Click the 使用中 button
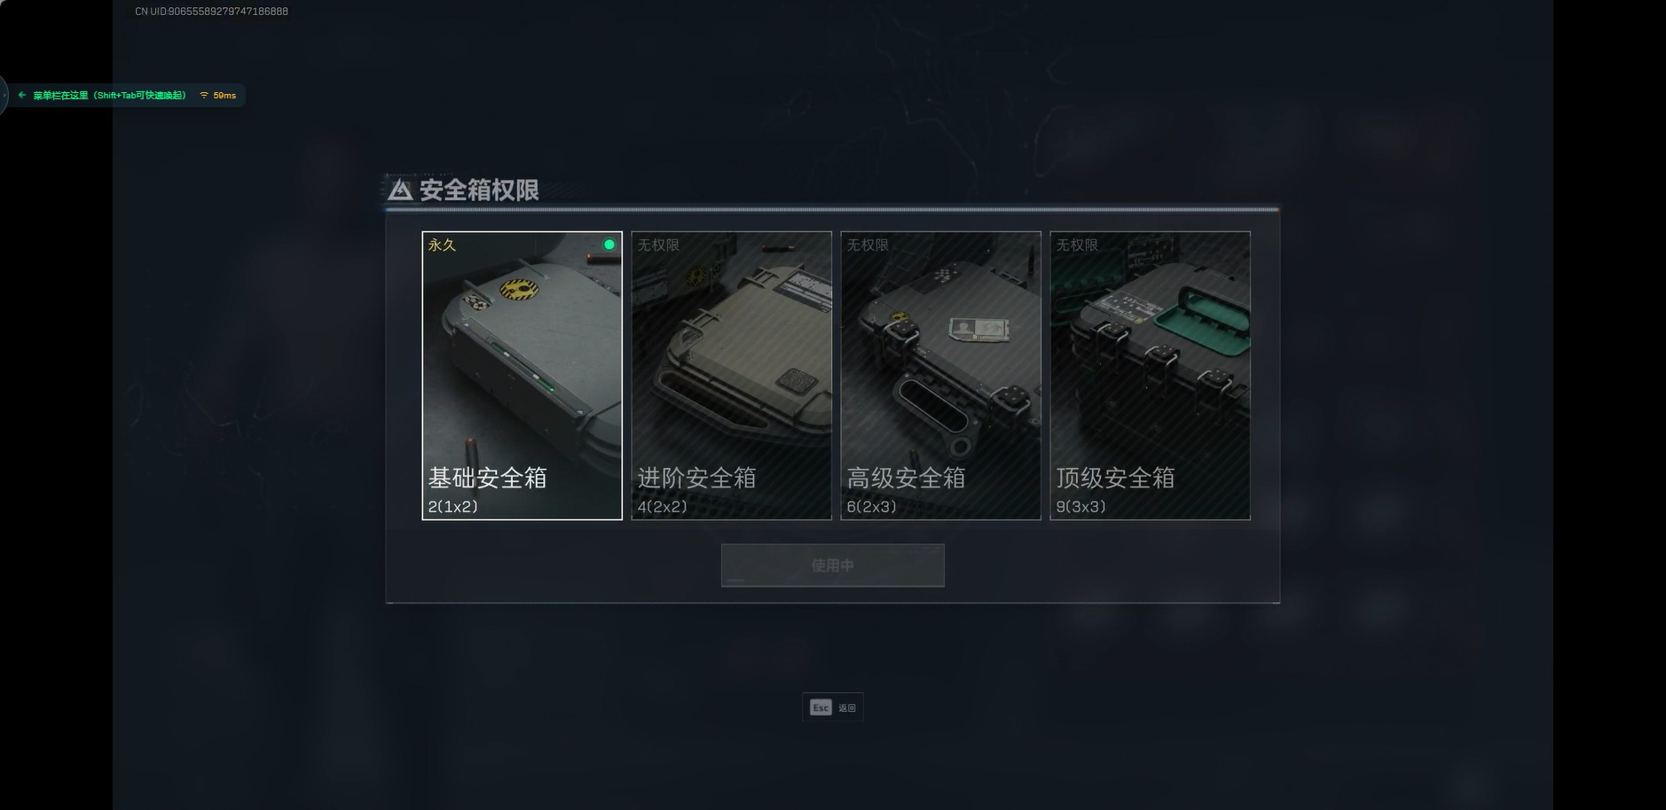1666x810 pixels. [833, 565]
